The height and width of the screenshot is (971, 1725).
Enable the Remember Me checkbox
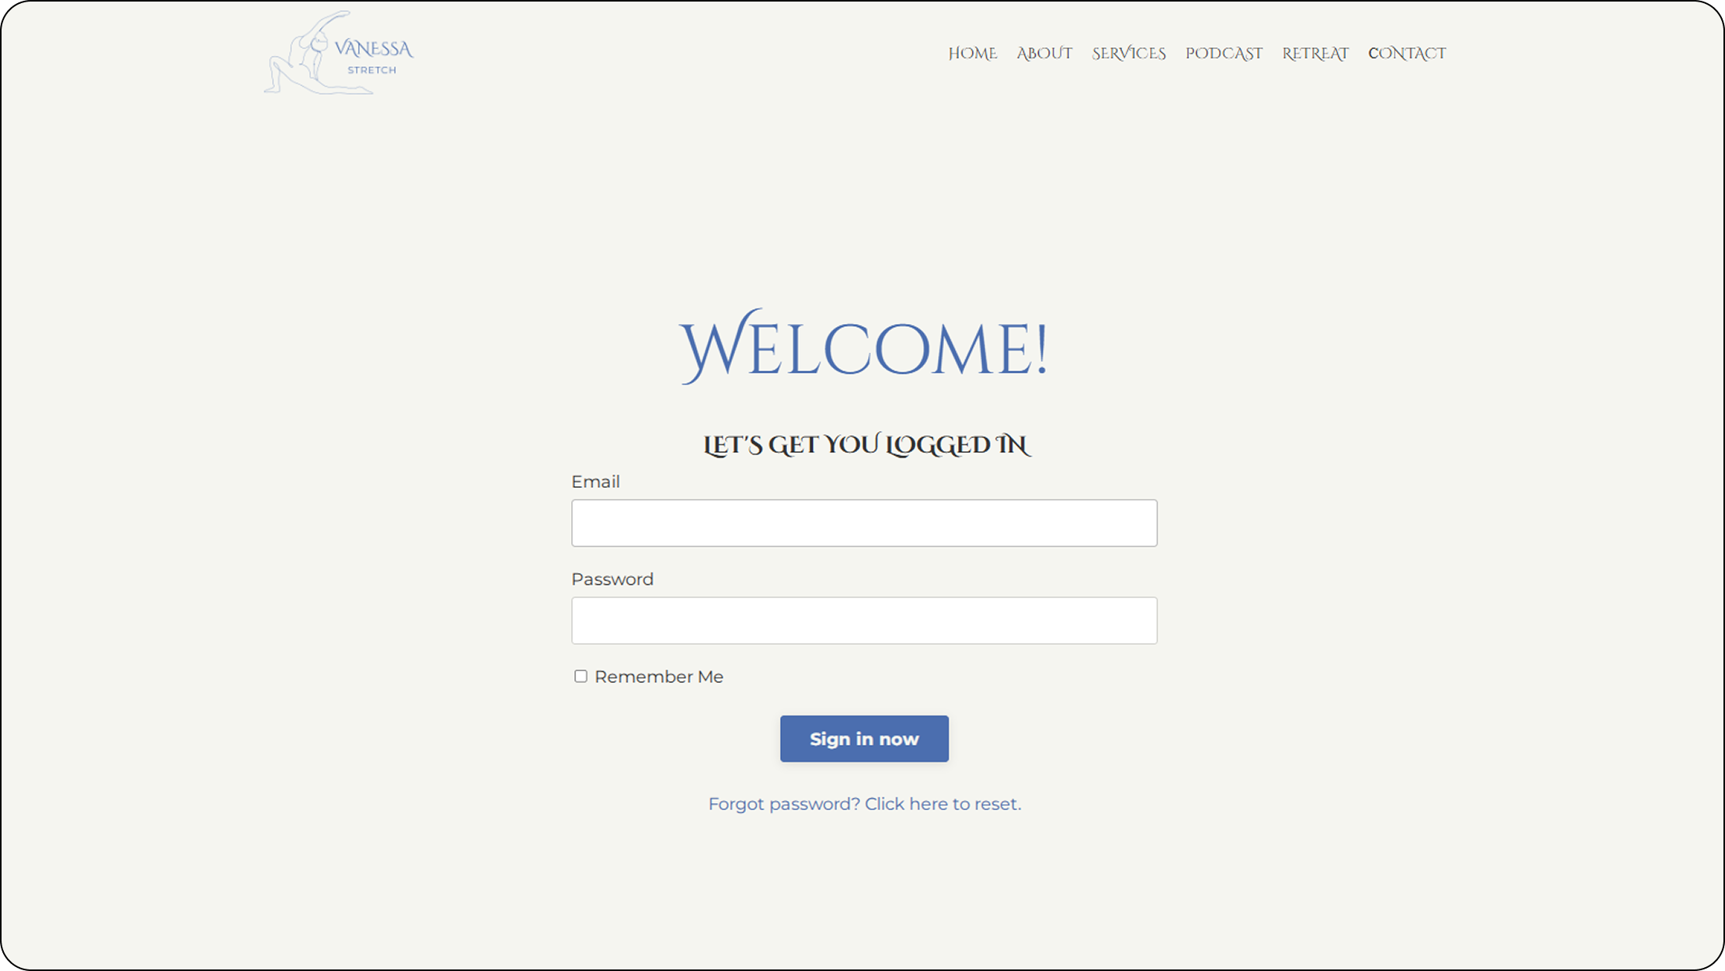pos(580,677)
